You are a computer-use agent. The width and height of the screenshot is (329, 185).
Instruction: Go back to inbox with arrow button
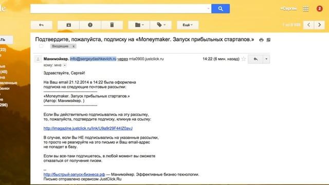click(x=41, y=25)
